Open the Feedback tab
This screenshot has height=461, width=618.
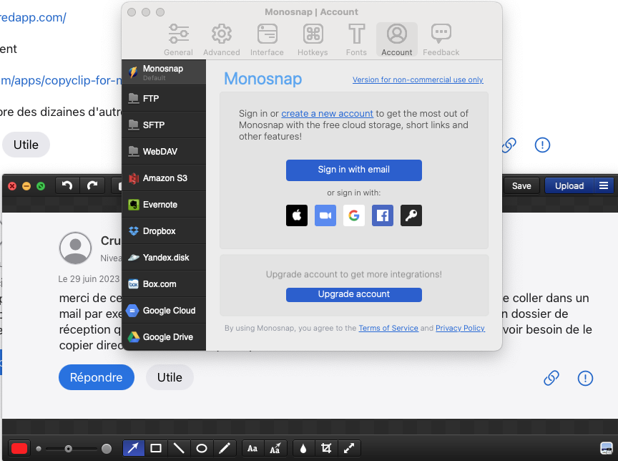pos(441,40)
